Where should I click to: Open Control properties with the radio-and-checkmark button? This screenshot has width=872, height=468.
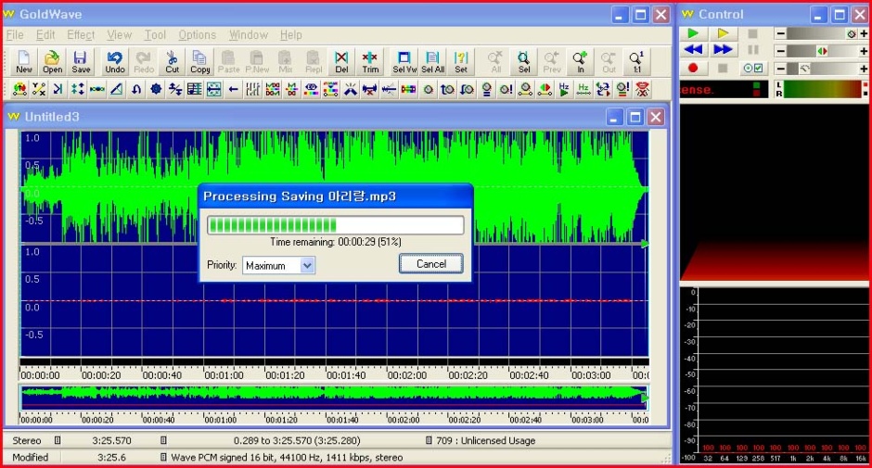point(753,68)
